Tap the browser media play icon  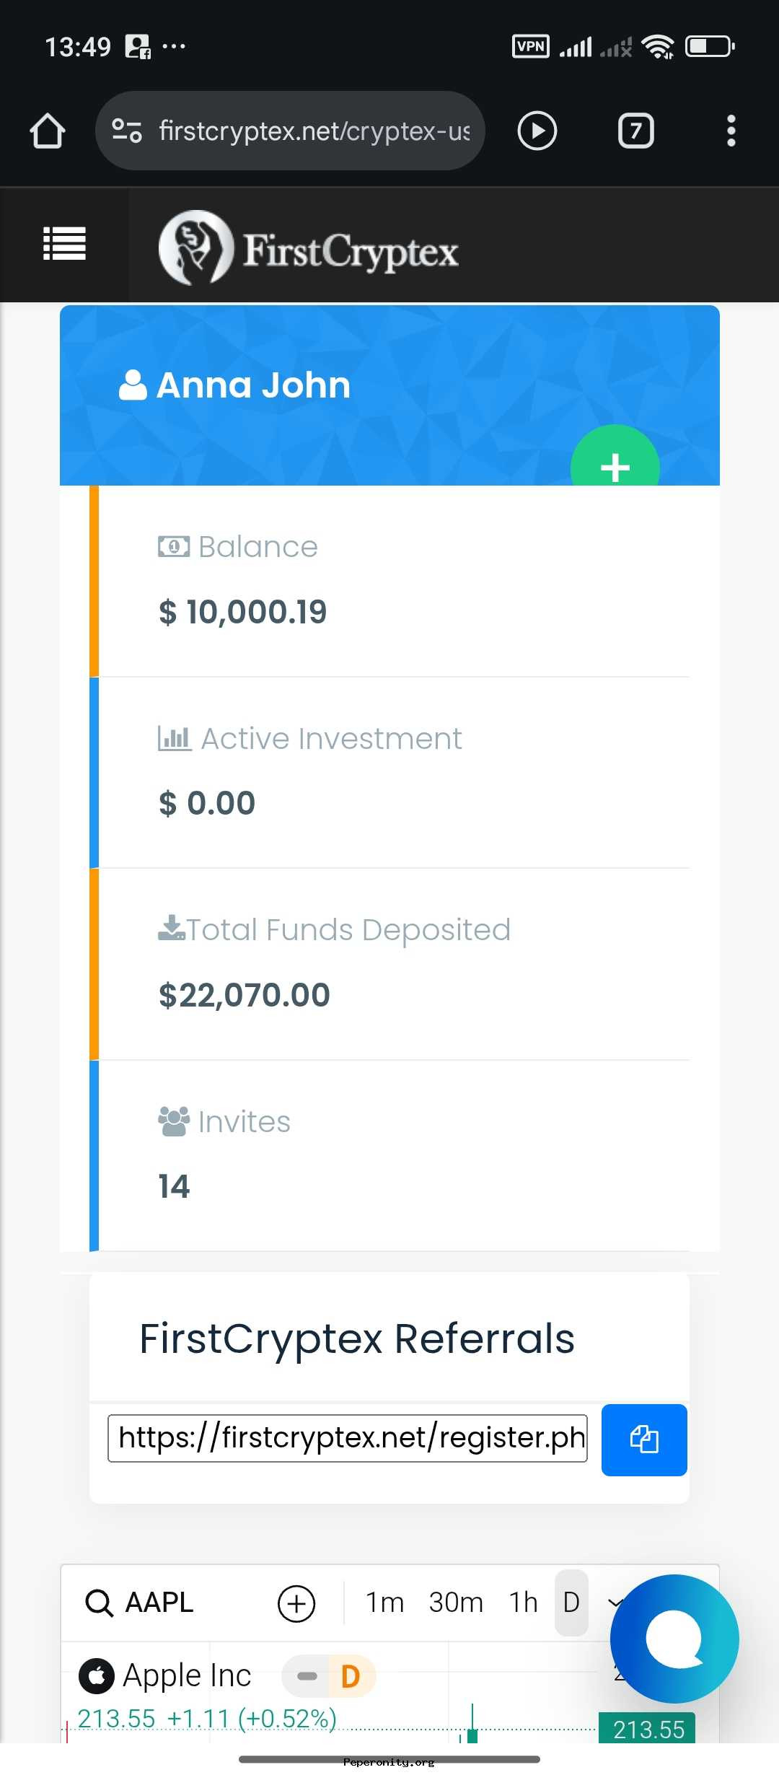537,131
